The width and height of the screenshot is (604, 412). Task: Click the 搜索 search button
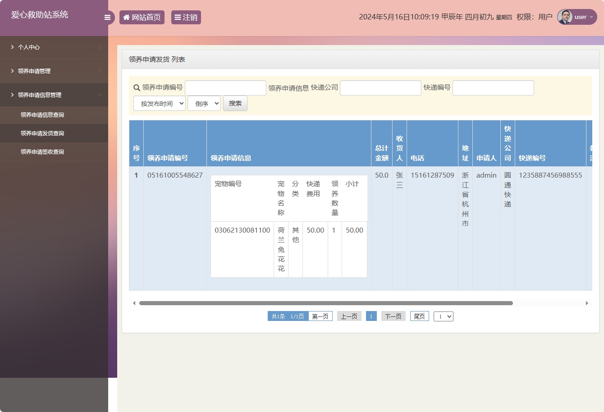(235, 104)
